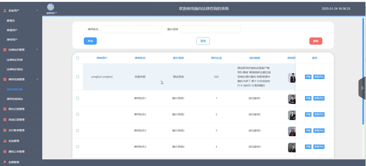Click 查看评论 for 律师姓名2 row
The width and height of the screenshot is (366, 166).
(319, 114)
